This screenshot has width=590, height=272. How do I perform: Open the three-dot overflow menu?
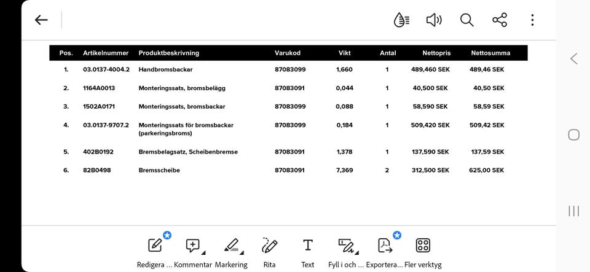click(x=532, y=20)
